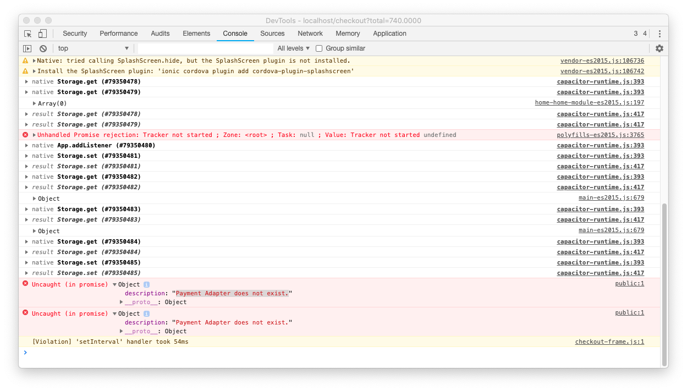Click the setInterval handler took 54ms violation text

point(110,342)
